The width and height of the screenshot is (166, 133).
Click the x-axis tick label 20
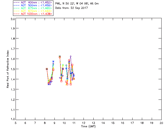click(x=161, y=123)
